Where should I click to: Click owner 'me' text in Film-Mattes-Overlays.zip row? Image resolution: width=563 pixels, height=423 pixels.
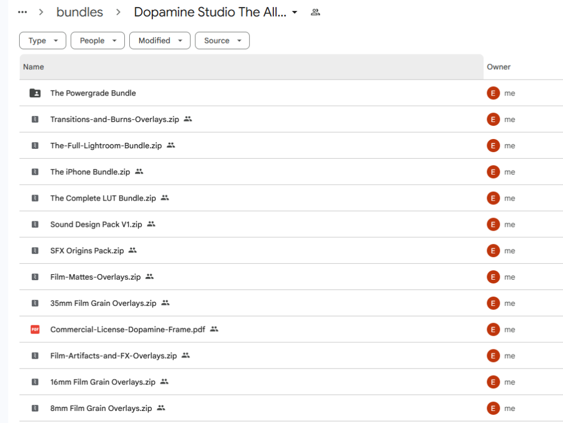(510, 277)
